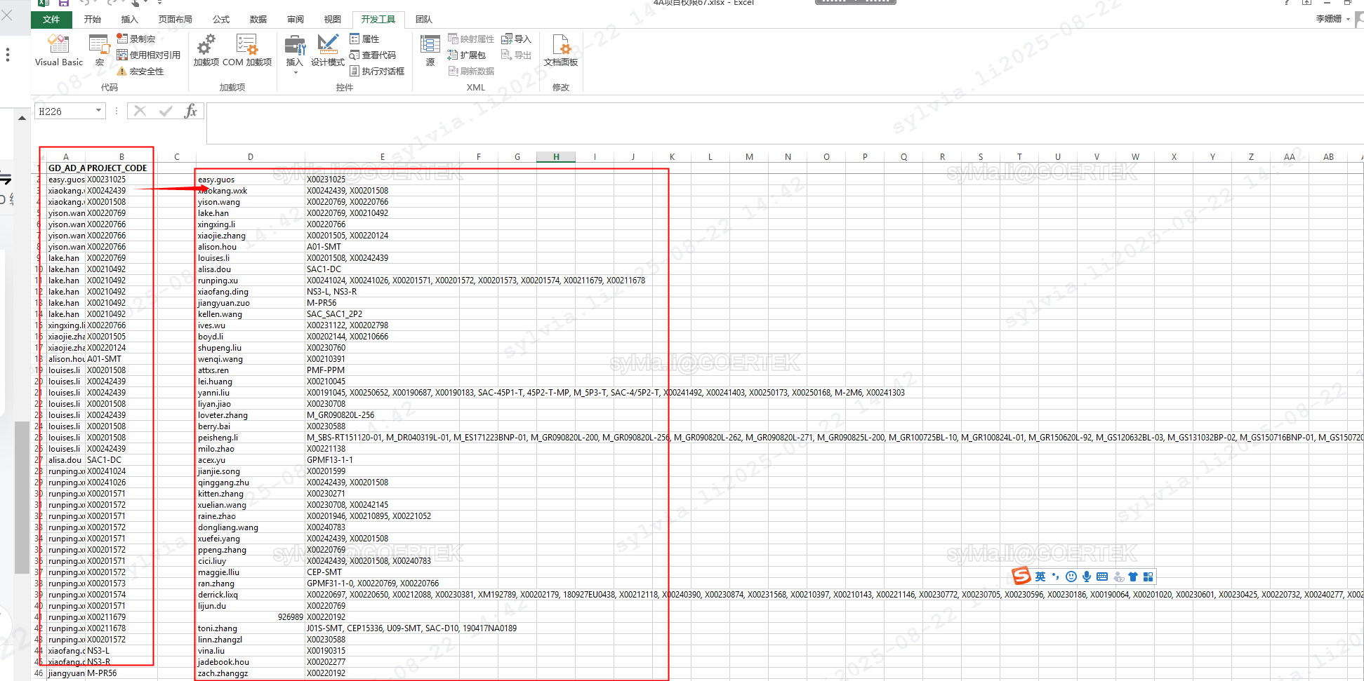The width and height of the screenshot is (1364, 681).
Task: Select cell GPMF13-1-1 in column E
Action: point(383,460)
